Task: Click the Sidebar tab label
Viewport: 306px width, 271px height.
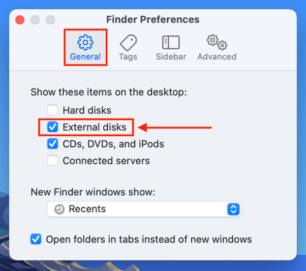Action: (x=171, y=57)
